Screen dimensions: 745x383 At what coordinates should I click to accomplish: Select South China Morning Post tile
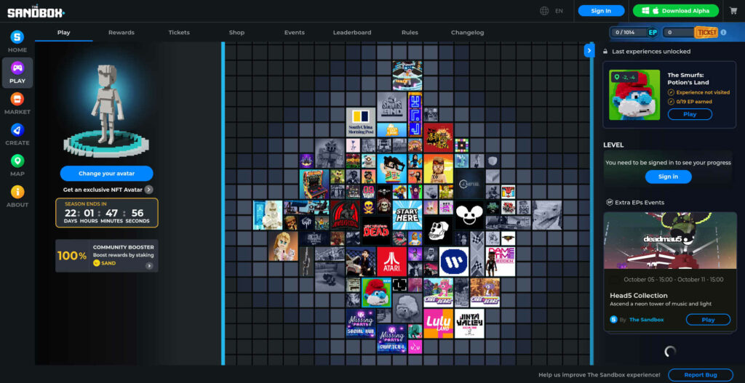point(361,122)
